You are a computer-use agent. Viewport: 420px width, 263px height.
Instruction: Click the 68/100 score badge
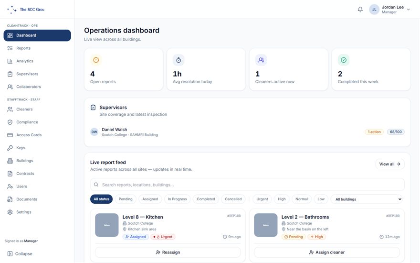(x=396, y=132)
